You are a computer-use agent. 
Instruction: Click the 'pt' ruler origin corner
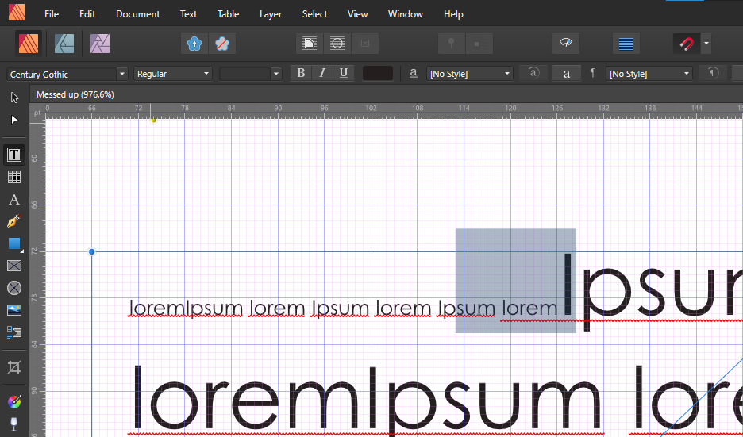tap(37, 113)
